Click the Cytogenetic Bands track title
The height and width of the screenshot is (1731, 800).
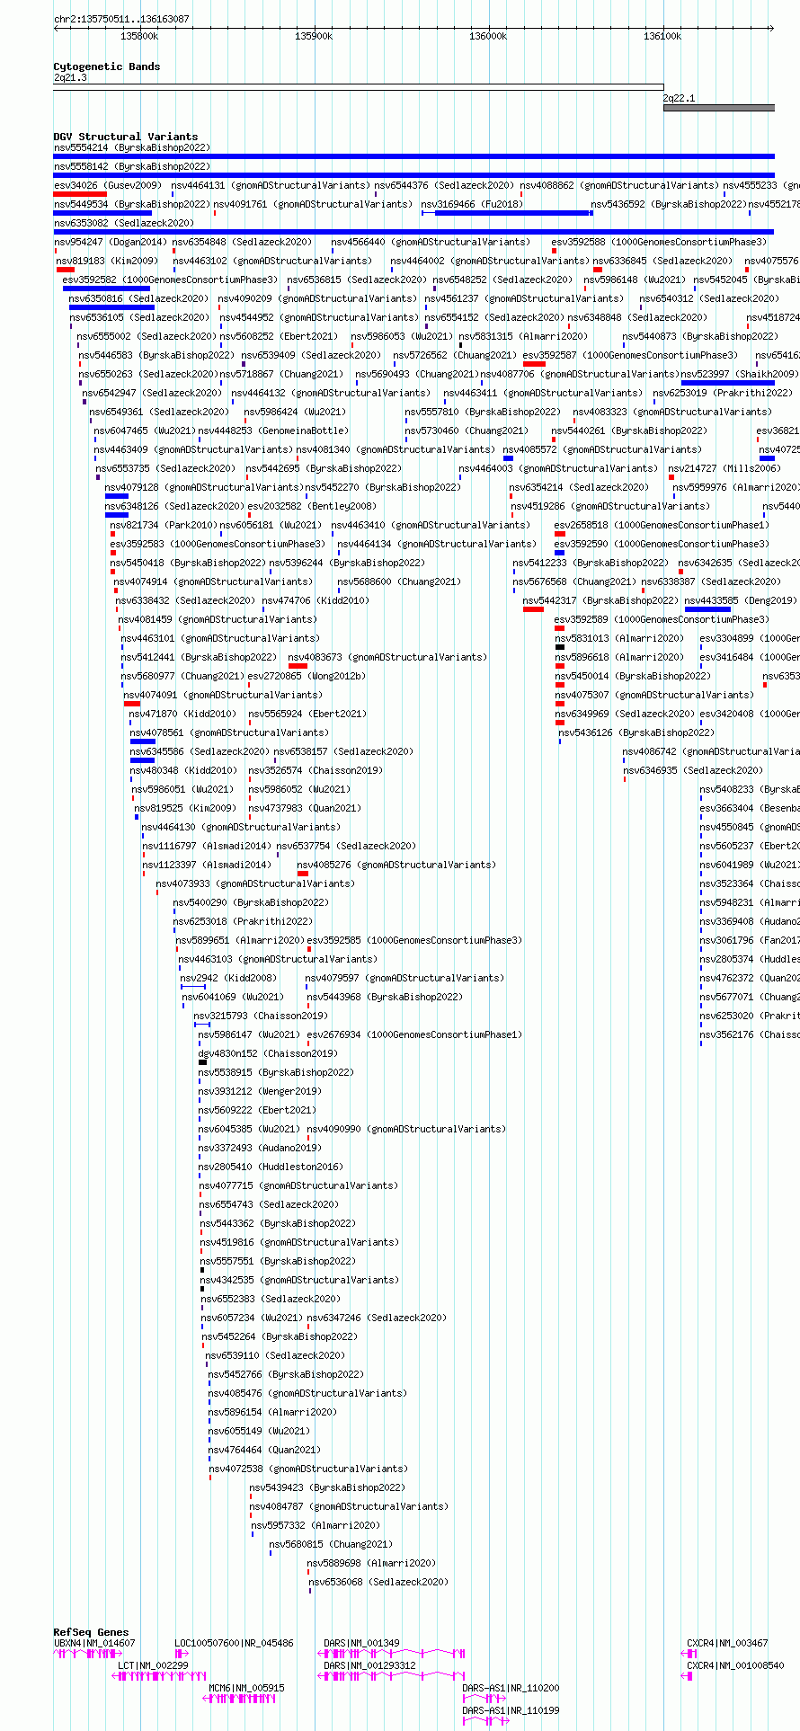[106, 67]
